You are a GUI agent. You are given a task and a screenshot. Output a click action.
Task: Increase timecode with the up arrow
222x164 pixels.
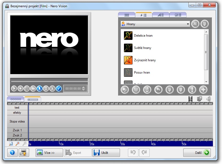pyautogui.click(x=84, y=87)
